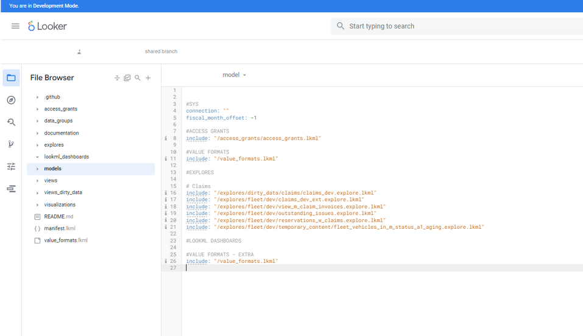Follow include link on line 11
Image resolution: width=583 pixels, height=336 pixels.
click(x=197, y=159)
